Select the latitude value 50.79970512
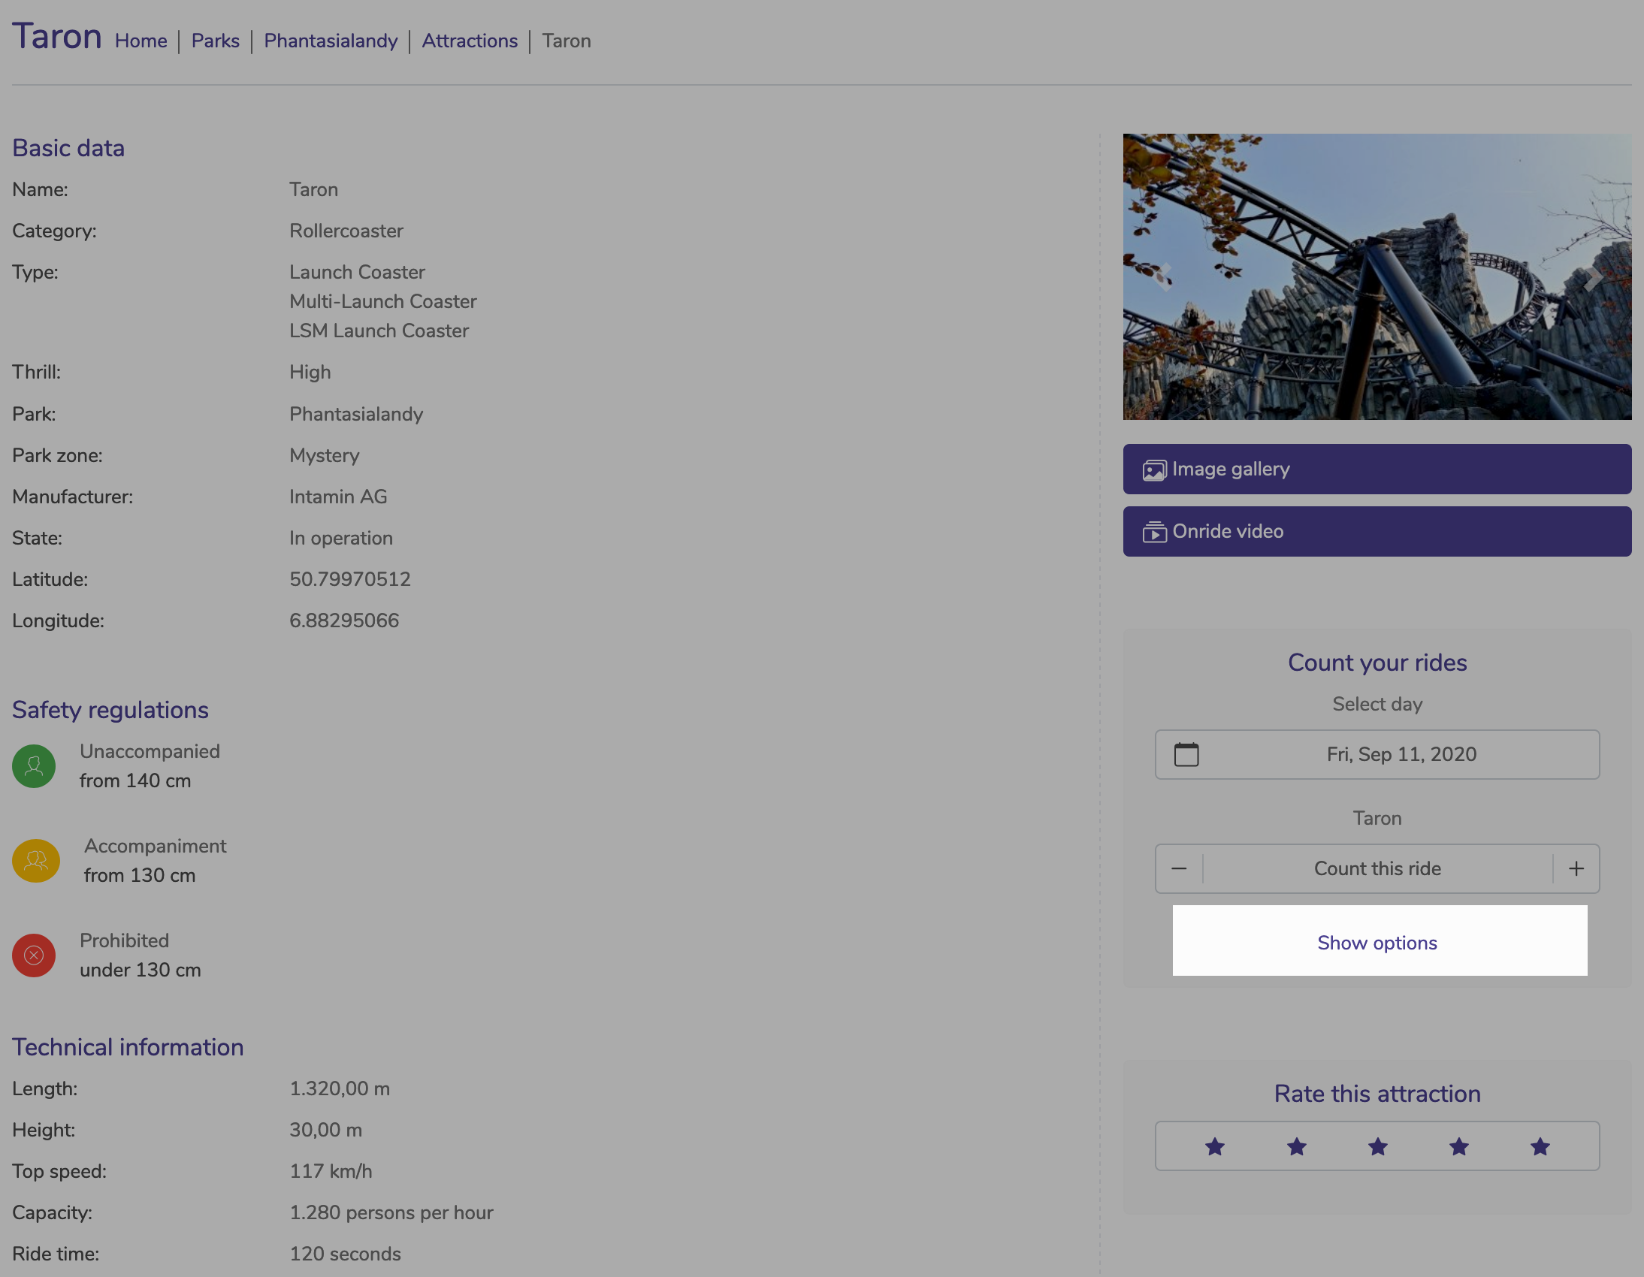 tap(350, 579)
